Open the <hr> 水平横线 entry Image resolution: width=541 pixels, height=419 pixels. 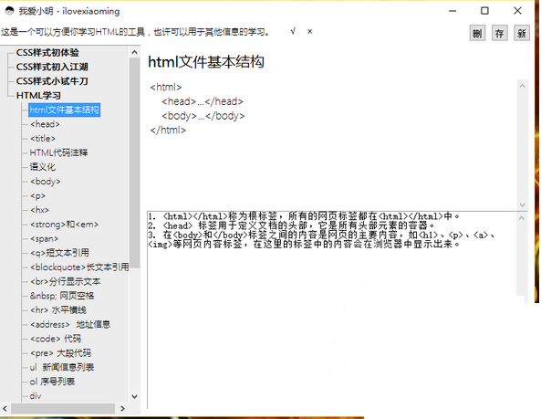click(58, 310)
